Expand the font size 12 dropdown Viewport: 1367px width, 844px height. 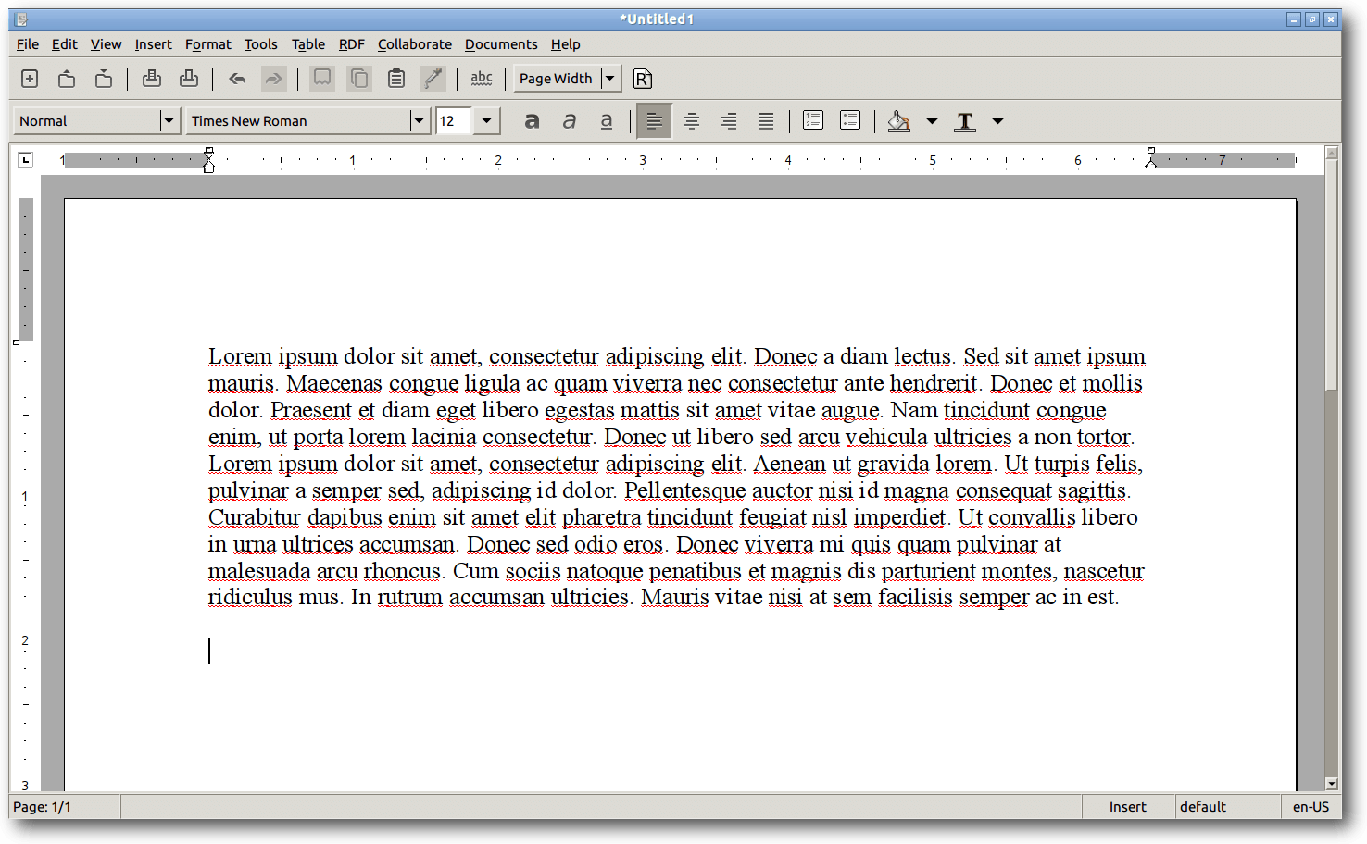(x=486, y=121)
